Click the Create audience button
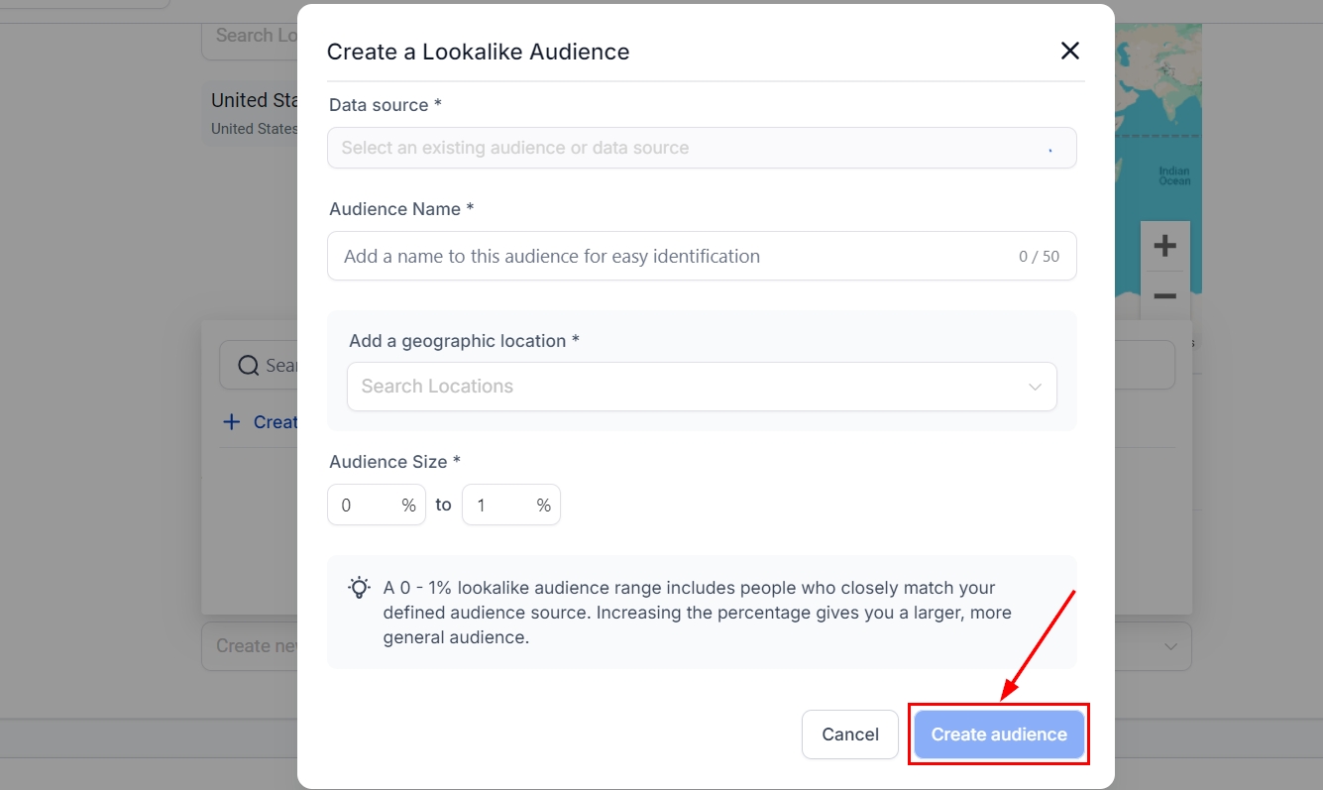The width and height of the screenshot is (1323, 790). tap(998, 734)
